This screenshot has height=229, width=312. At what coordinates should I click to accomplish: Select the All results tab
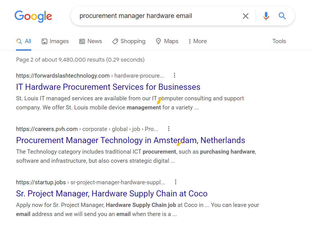pyautogui.click(x=24, y=41)
